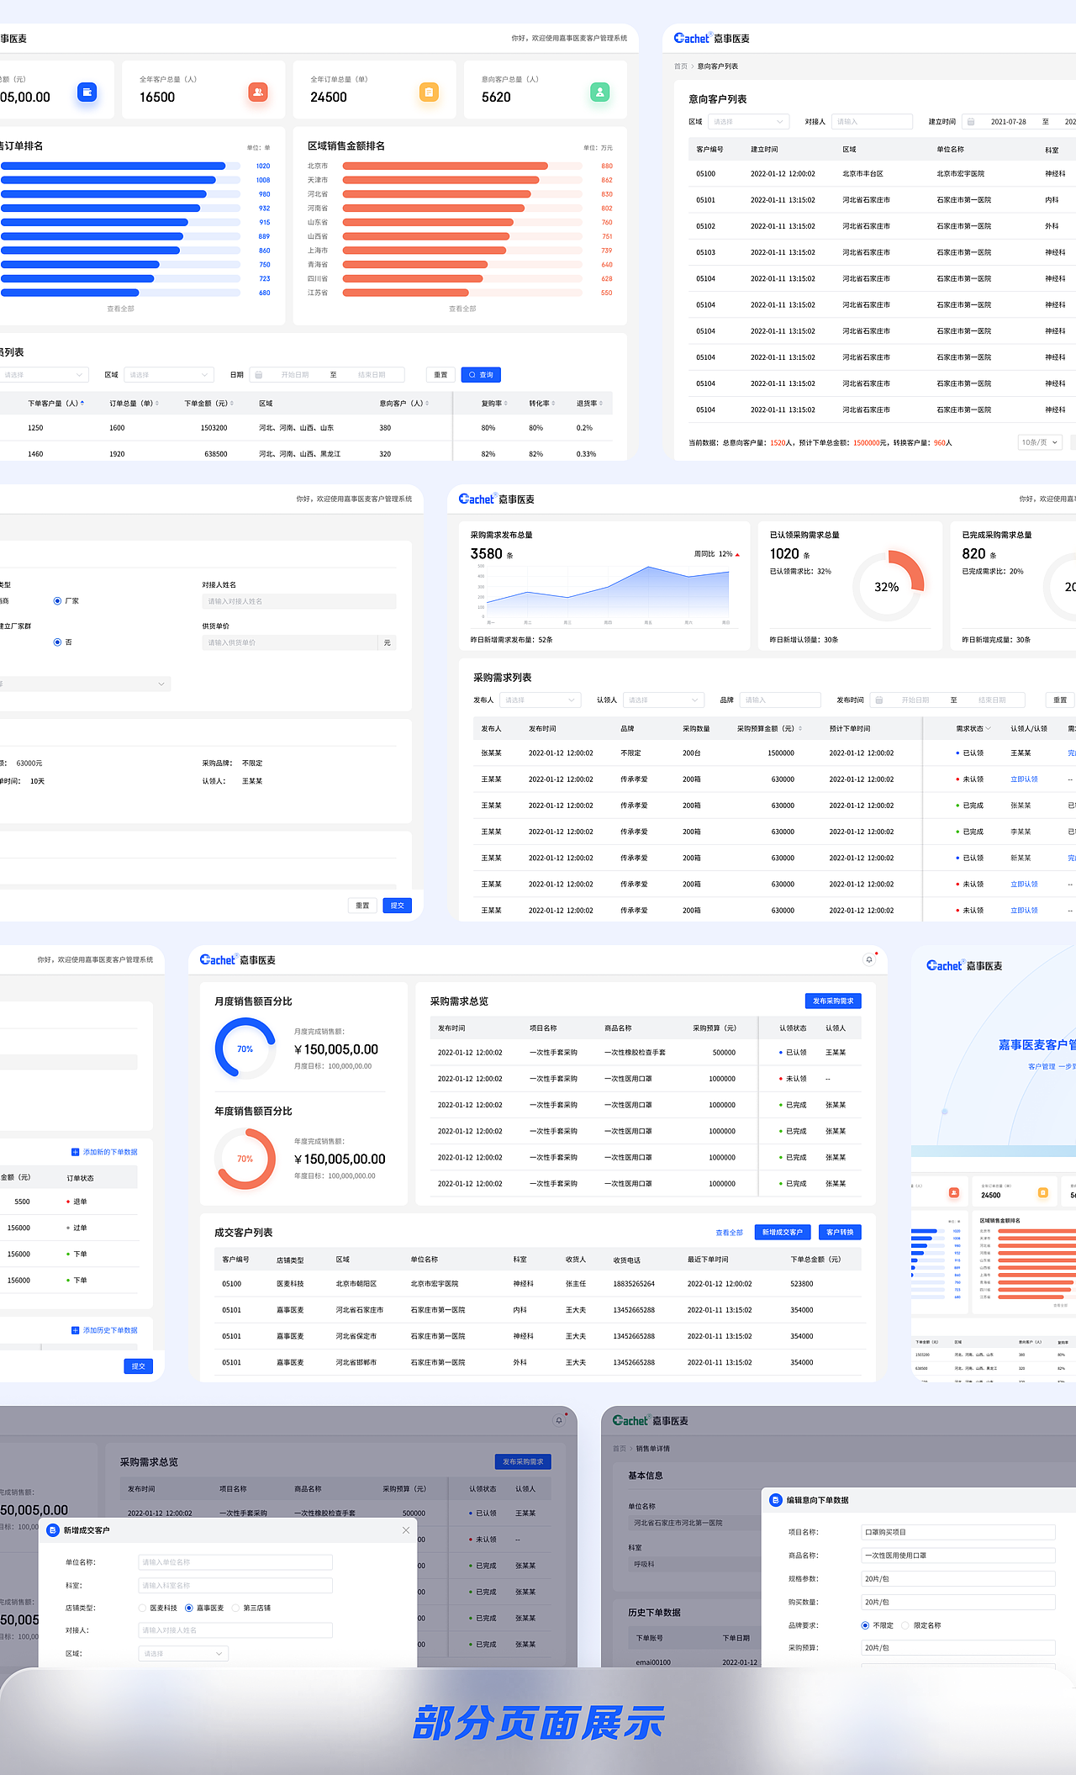This screenshot has height=1775, width=1076.
Task: Sort 下单客户量 column using its arrow
Action: click(x=82, y=404)
